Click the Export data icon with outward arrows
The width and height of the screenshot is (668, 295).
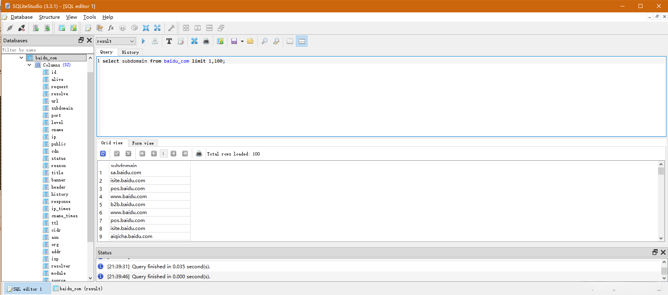click(x=158, y=28)
